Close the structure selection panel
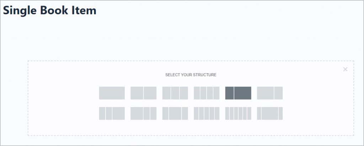 tap(345, 69)
